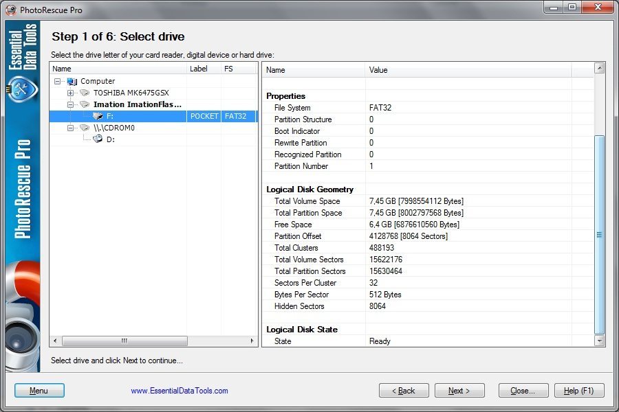The width and height of the screenshot is (619, 412).
Task: Select the D: drive row
Action: pos(153,139)
